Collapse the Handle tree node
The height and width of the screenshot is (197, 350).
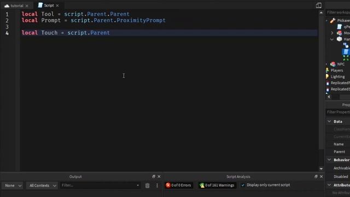pyautogui.click(x=332, y=39)
